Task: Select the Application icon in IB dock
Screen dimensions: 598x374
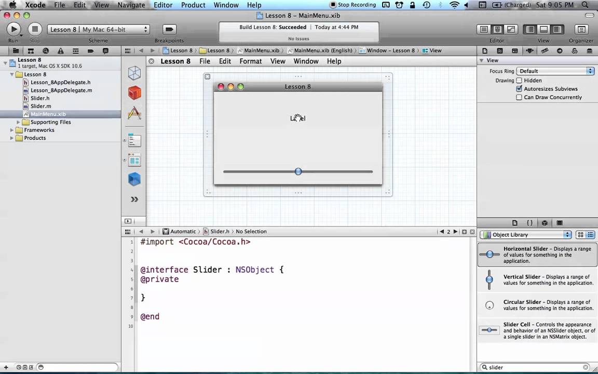Action: click(x=134, y=113)
